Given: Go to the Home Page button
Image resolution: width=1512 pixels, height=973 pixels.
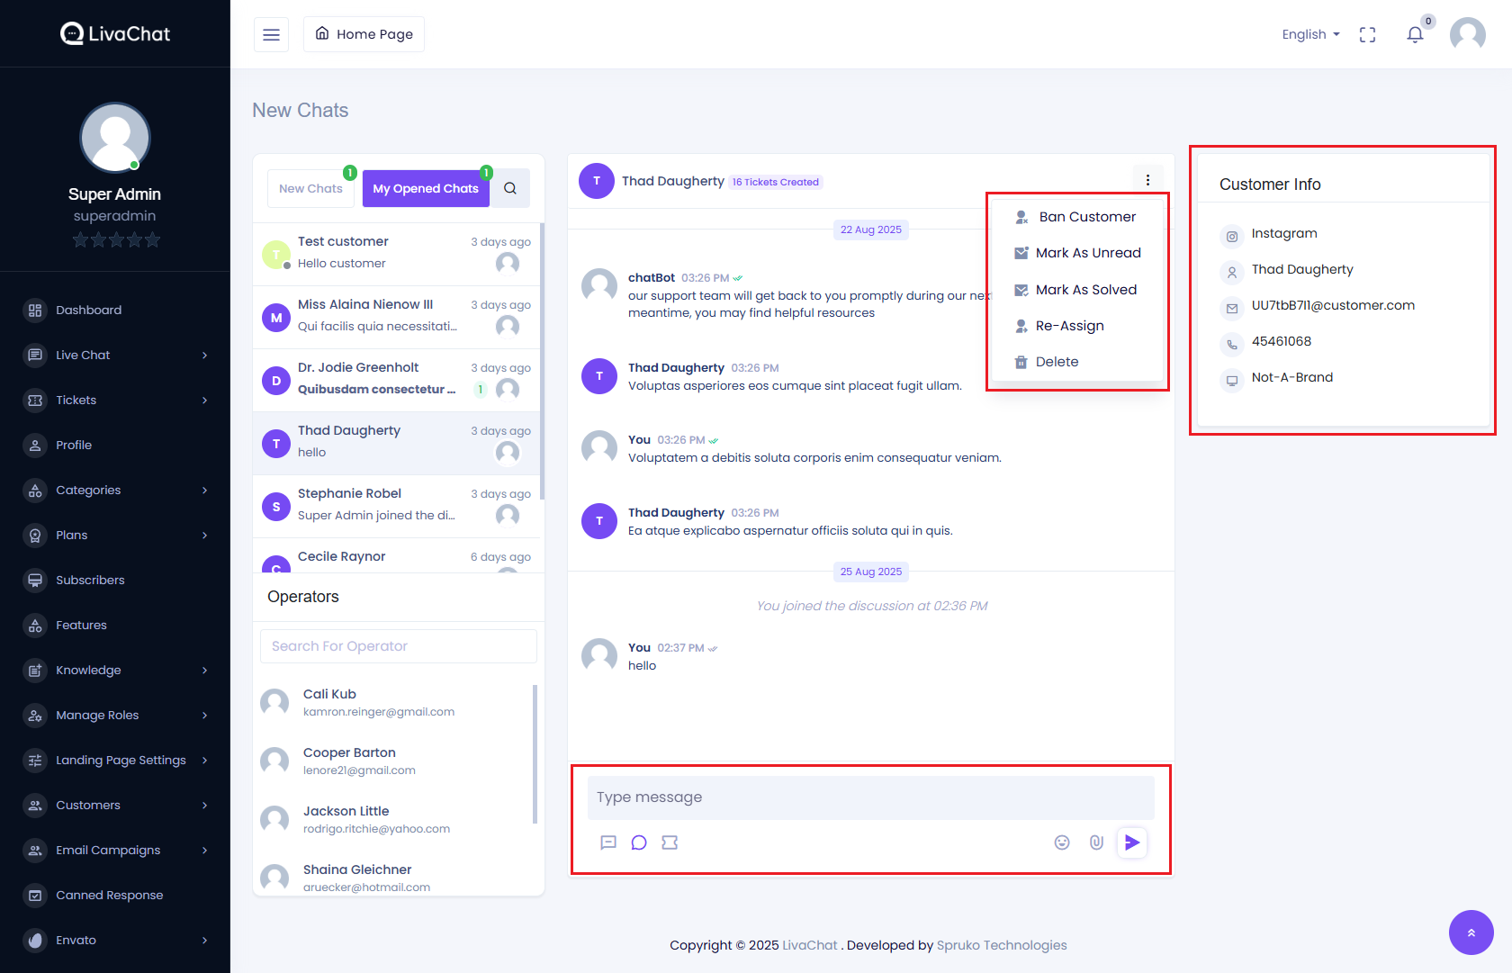Looking at the screenshot, I should (364, 34).
